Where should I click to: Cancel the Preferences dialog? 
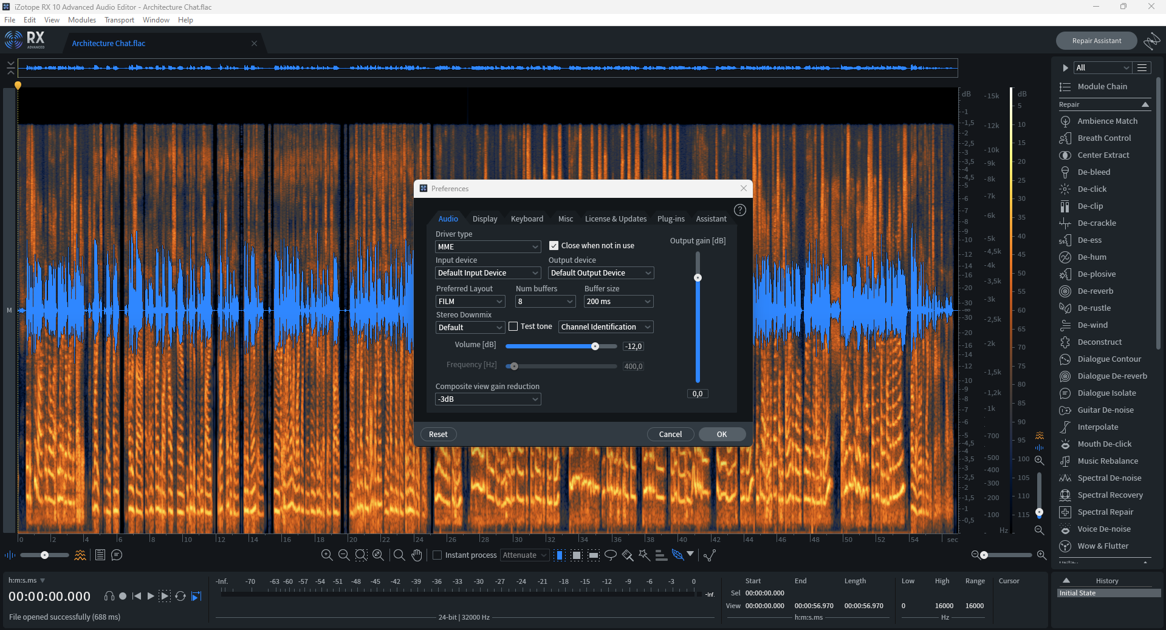(670, 435)
